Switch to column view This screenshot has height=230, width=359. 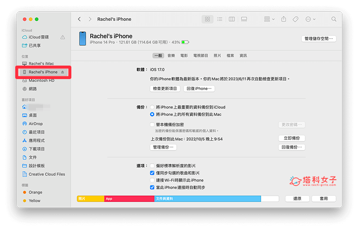(x=232, y=19)
